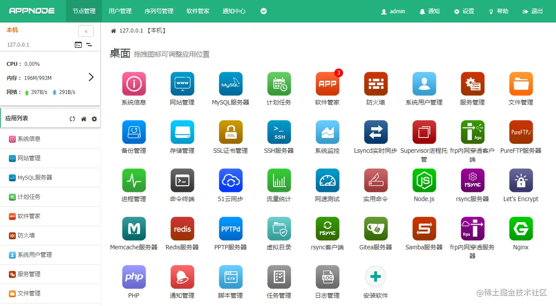Open the 服务管理 desktop icon
This screenshot has width=556, height=306.
[x=472, y=84]
